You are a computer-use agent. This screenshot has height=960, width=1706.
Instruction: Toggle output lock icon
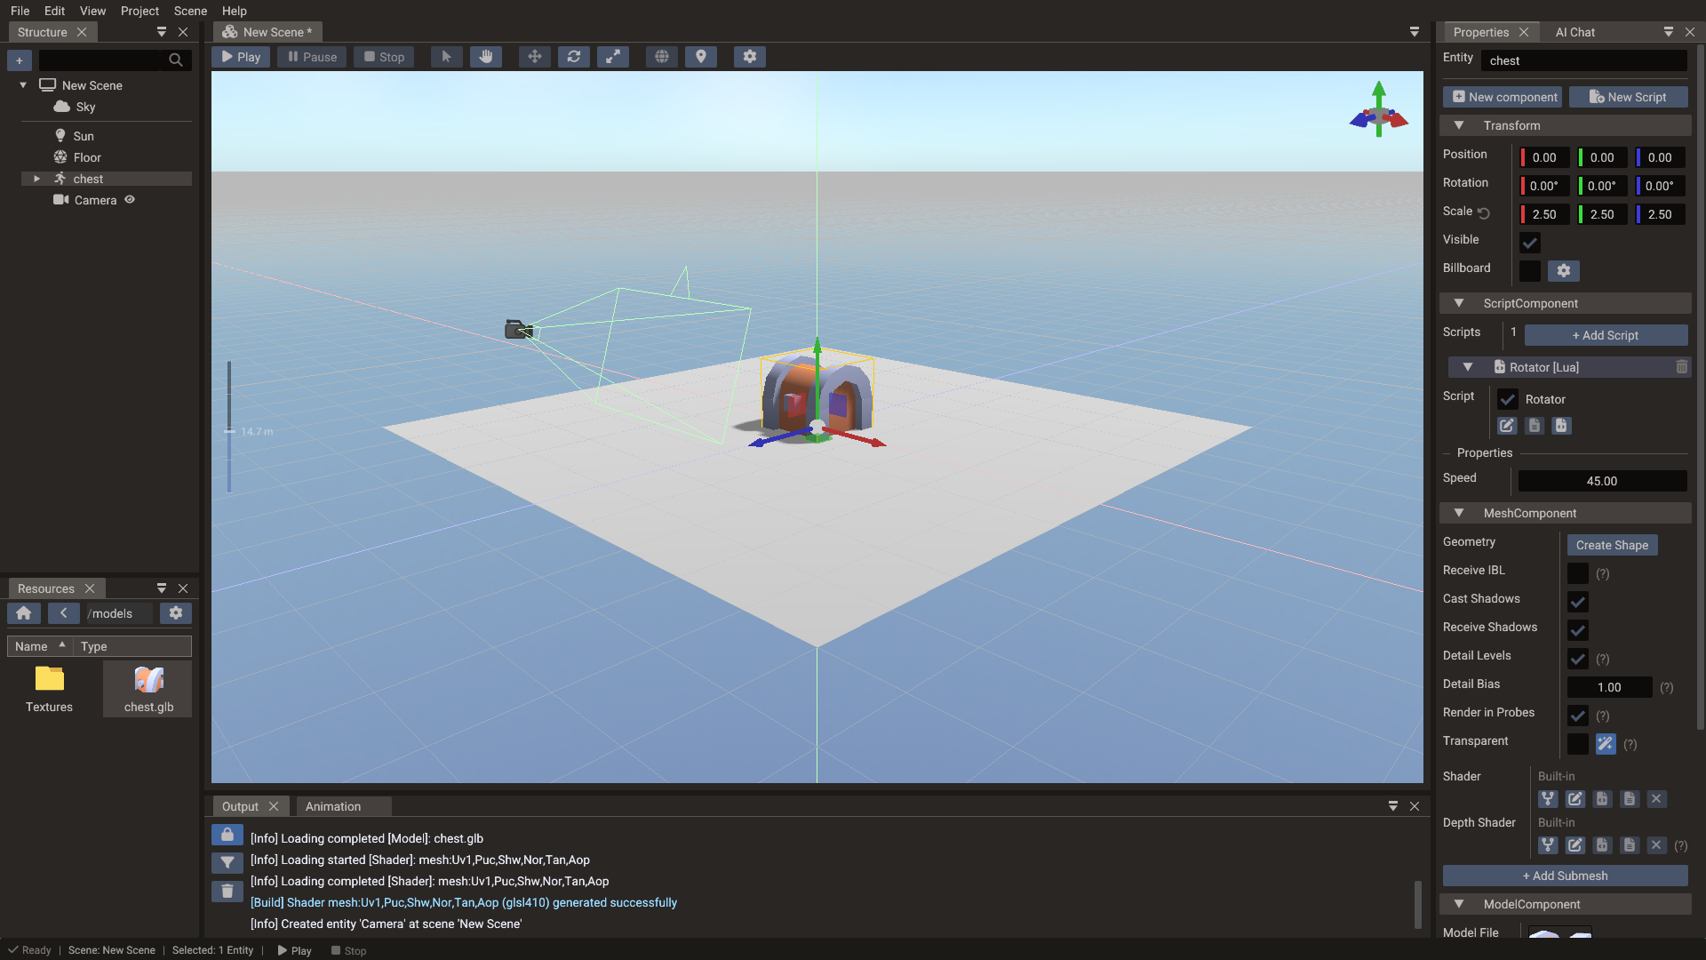pos(227,835)
